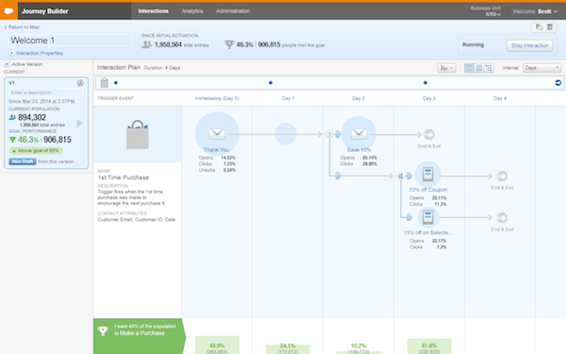Click the empty wait circle on Day 1
The width and height of the screenshot is (566, 354).
pos(286,134)
